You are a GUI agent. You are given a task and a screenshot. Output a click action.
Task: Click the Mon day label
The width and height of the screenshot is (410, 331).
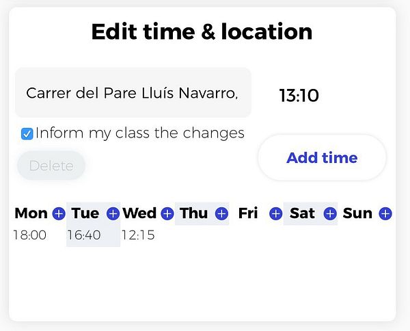pyautogui.click(x=31, y=213)
